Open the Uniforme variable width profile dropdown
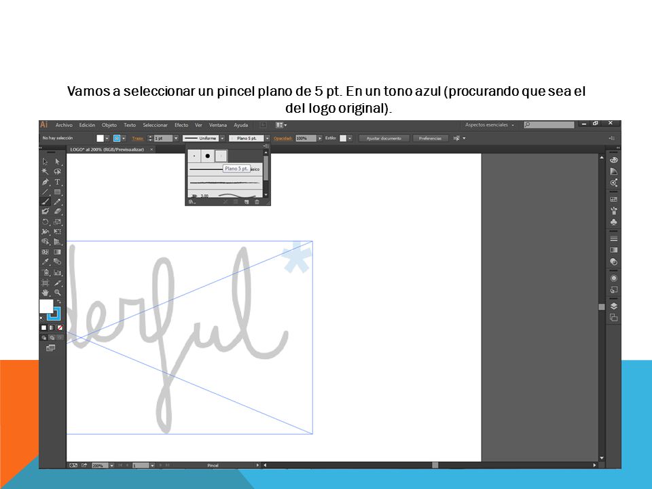Viewport: 652px width, 489px height. point(223,139)
